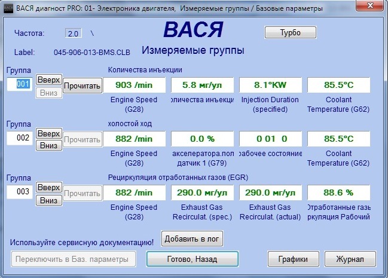Click Вниз for group 003
This screenshot has height=278, width=388.
pos(49,200)
